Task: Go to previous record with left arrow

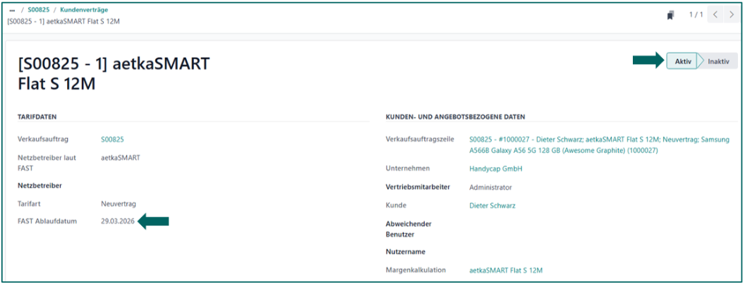Action: 716,15
